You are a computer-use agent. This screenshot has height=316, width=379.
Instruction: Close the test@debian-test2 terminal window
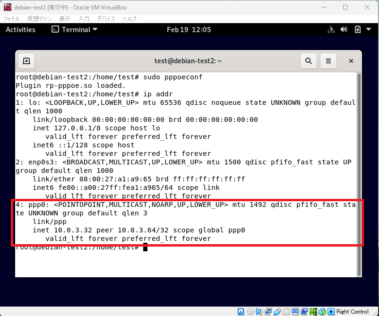(x=351, y=61)
